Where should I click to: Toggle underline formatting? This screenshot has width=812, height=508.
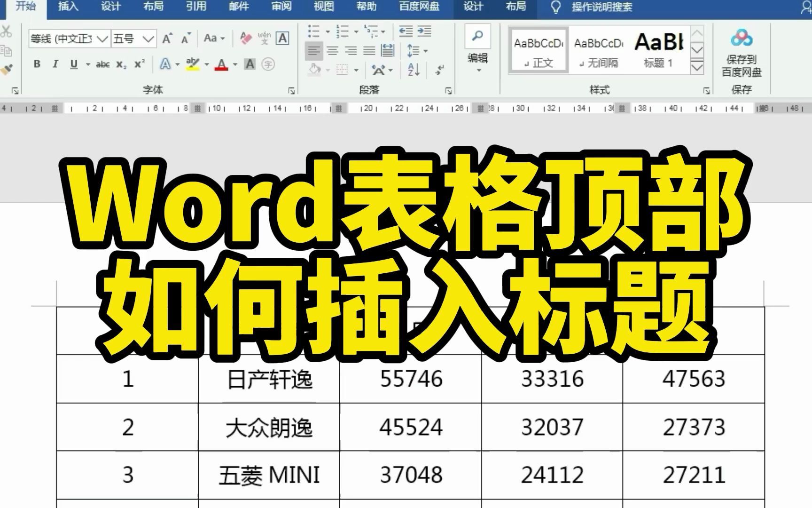click(x=74, y=64)
